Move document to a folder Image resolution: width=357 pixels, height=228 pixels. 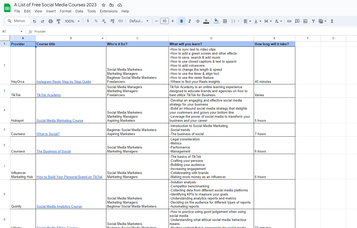point(112,5)
